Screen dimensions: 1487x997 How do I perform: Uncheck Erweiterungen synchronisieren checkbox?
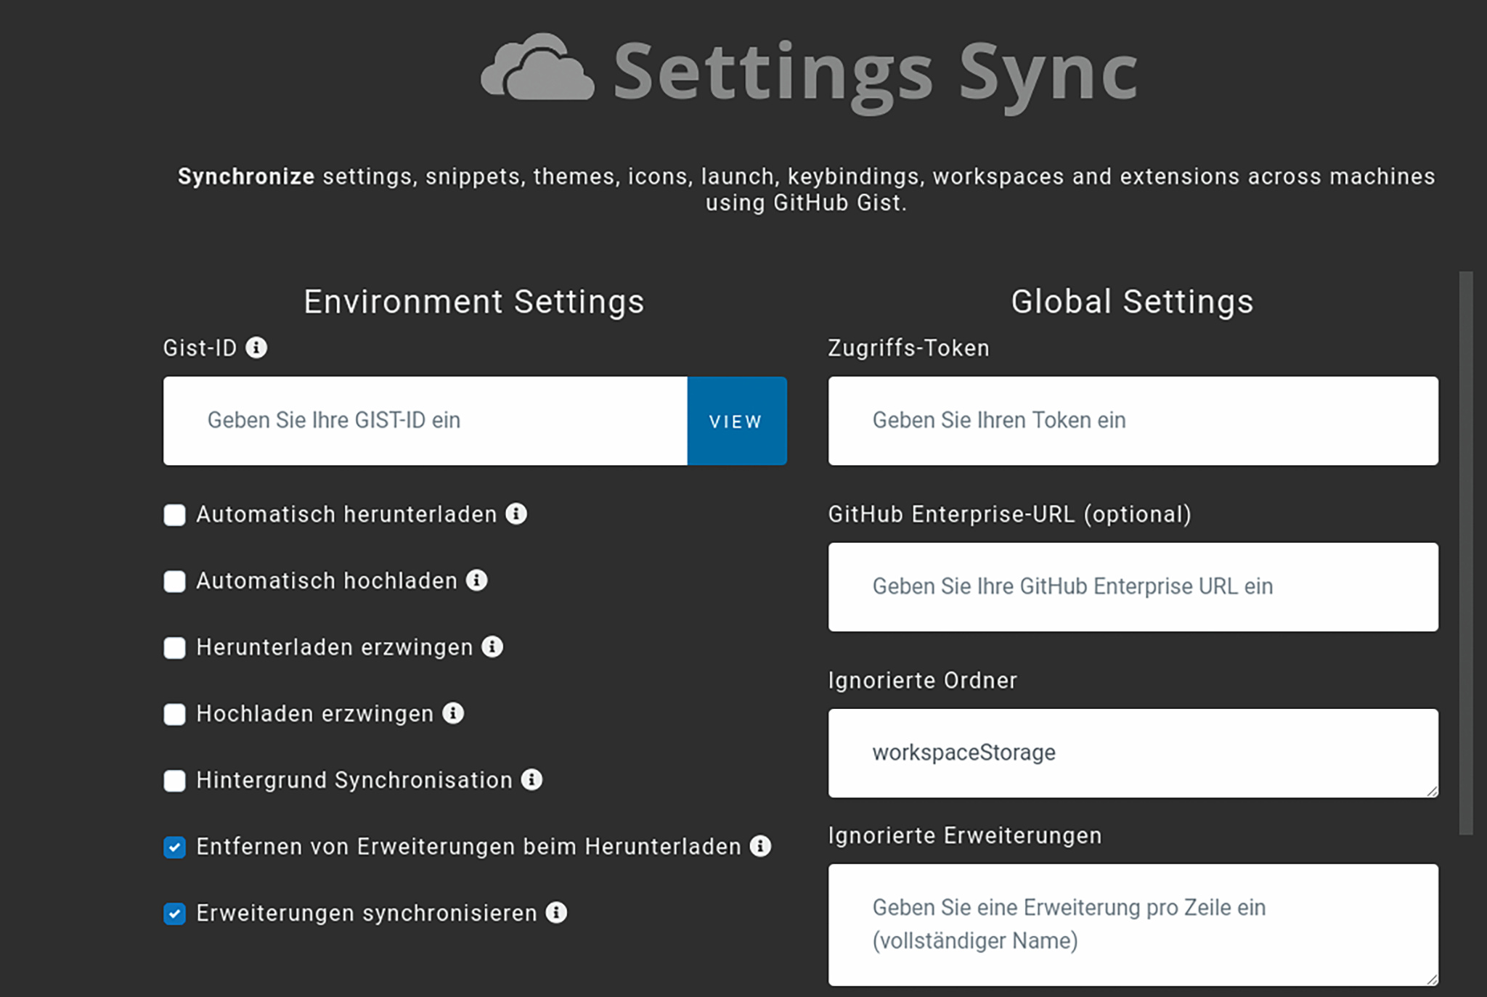[174, 914]
